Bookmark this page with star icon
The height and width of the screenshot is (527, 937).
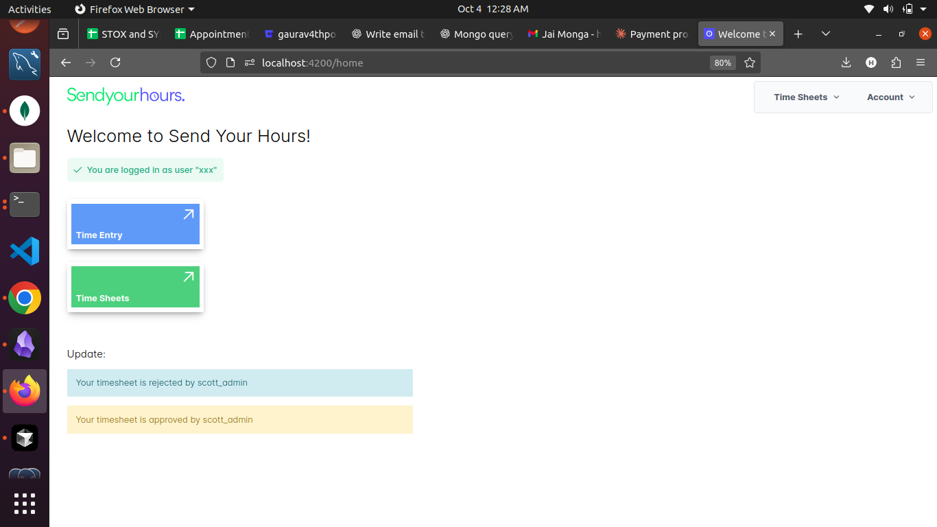(x=750, y=62)
